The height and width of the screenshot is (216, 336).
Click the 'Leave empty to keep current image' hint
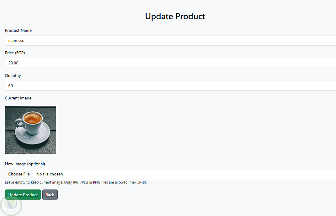tap(76, 182)
